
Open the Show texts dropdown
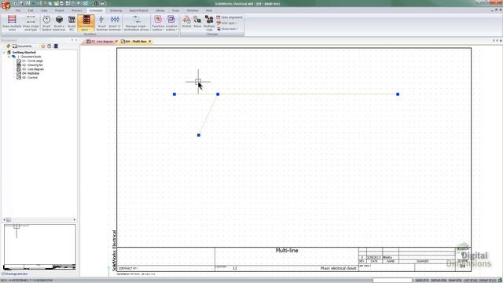(227, 29)
